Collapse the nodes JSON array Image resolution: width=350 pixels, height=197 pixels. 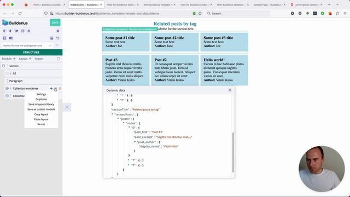[x=124, y=123]
